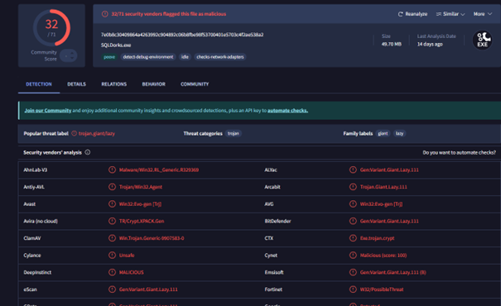
Task: Click Do you want to automate checks?
Action: click(459, 152)
